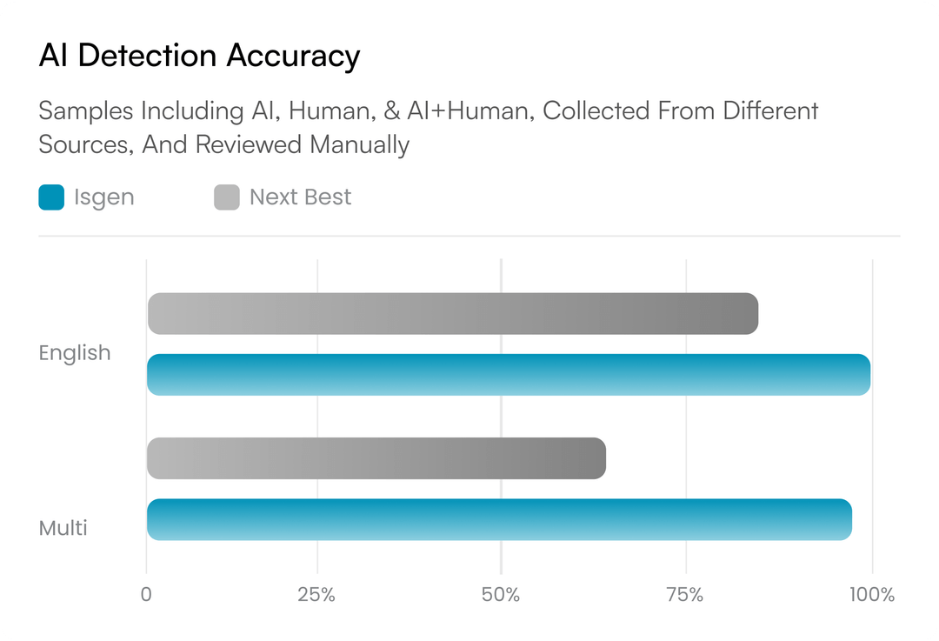Click the gray Next Best bar for Multi

coord(376,458)
